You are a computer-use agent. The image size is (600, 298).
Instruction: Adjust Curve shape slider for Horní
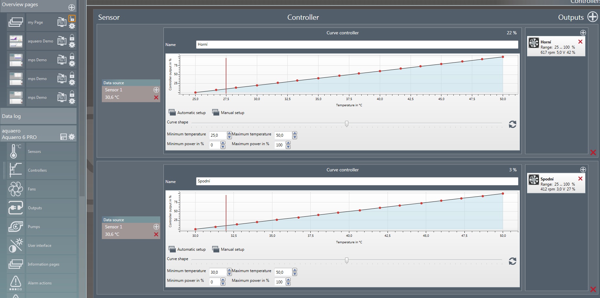point(347,123)
